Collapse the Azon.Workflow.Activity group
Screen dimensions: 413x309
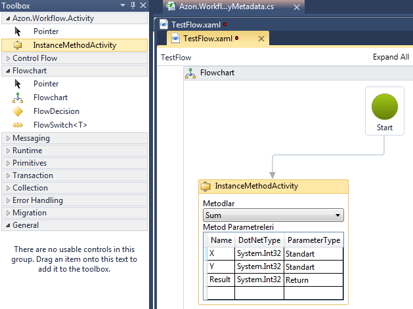pos(7,18)
